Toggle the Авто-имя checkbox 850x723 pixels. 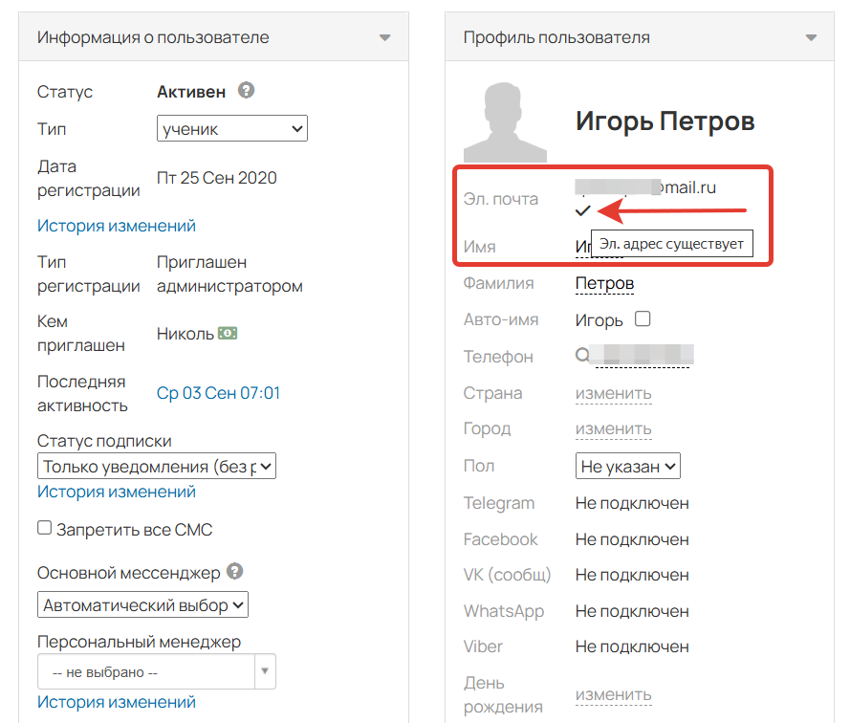click(x=643, y=319)
